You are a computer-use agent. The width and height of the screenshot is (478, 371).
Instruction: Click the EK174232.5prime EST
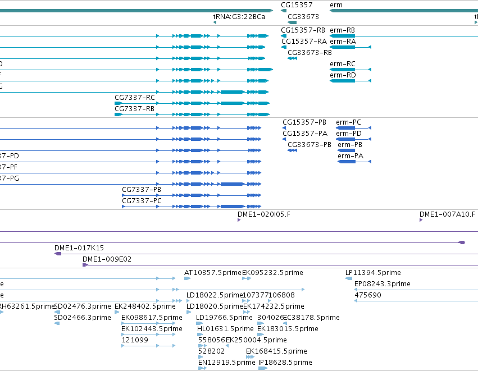tap(247, 312)
